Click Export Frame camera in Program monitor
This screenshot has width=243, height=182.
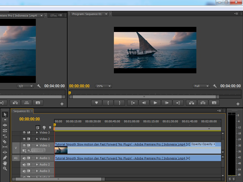click(x=214, y=103)
